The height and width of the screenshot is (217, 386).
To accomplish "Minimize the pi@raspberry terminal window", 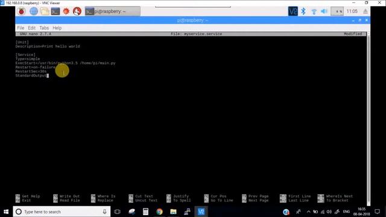I will tap(353, 20).
